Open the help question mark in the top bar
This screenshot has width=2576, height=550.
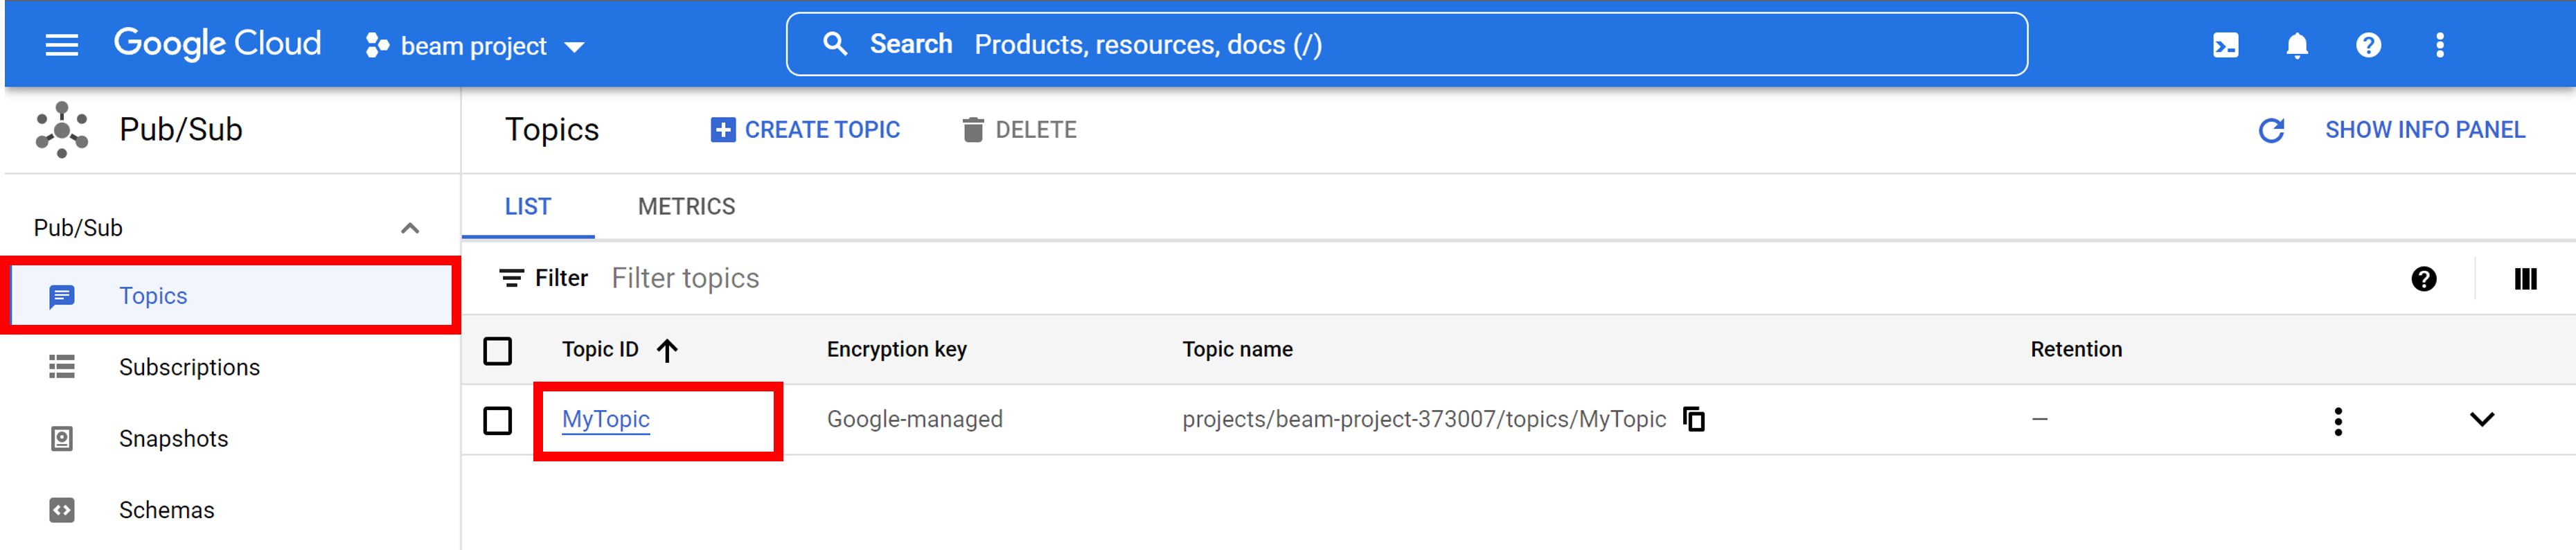pyautogui.click(x=2368, y=45)
